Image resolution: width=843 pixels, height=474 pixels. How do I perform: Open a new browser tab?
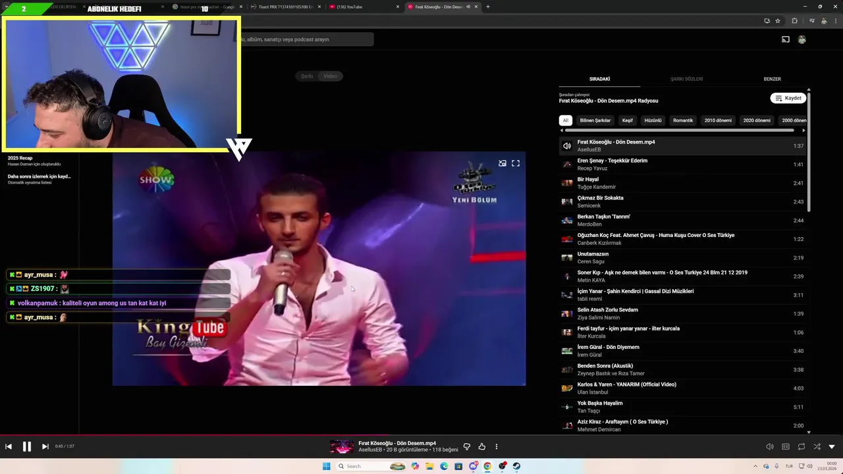click(487, 7)
